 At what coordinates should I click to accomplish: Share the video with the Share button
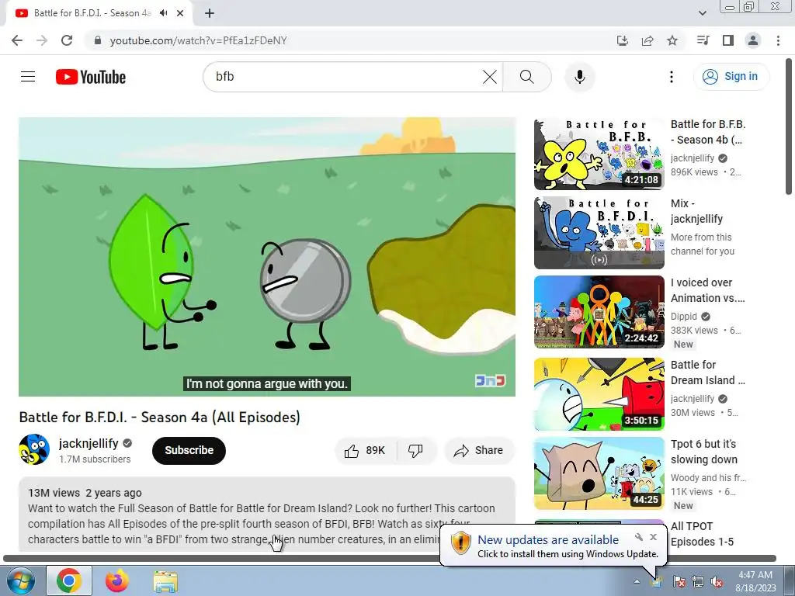479,451
